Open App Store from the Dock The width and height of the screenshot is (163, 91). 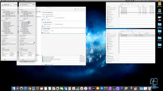point(102,88)
